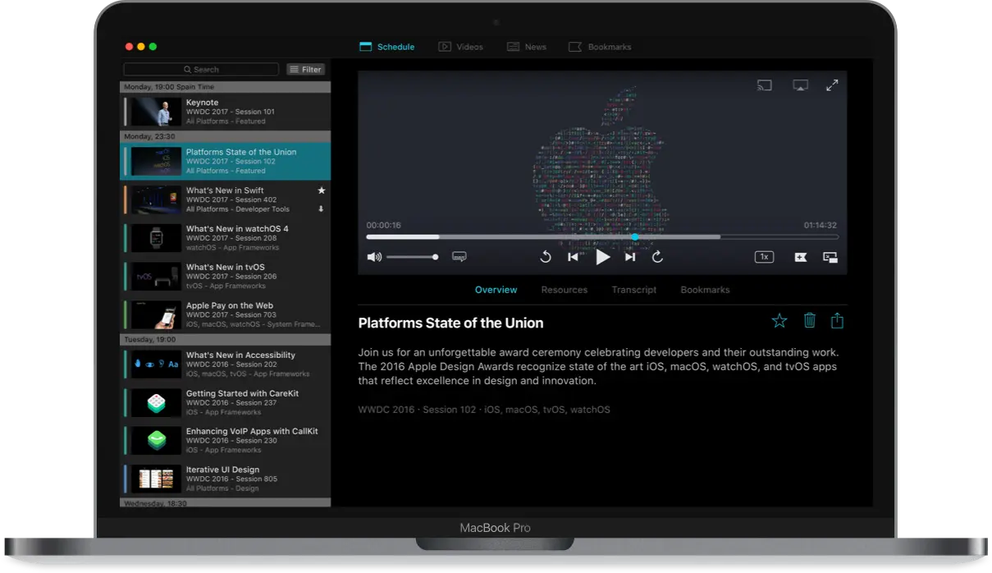
Task: Click the blue timeline marker dot
Action: pos(635,237)
